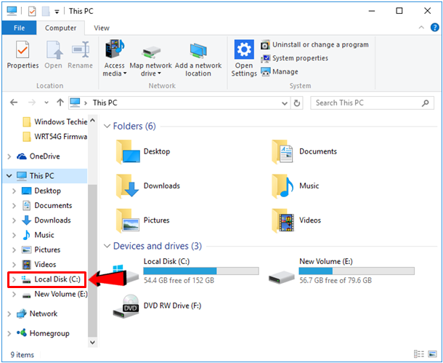Select Homegroup in navigation pane

click(x=43, y=333)
